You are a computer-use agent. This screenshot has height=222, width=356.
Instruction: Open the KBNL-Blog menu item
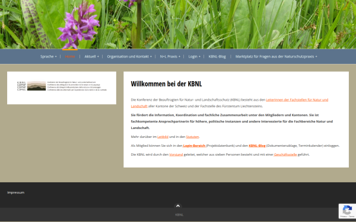[217, 57]
